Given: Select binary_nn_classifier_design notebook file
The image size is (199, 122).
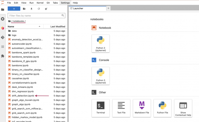Looking at the screenshot, I should (36, 70).
